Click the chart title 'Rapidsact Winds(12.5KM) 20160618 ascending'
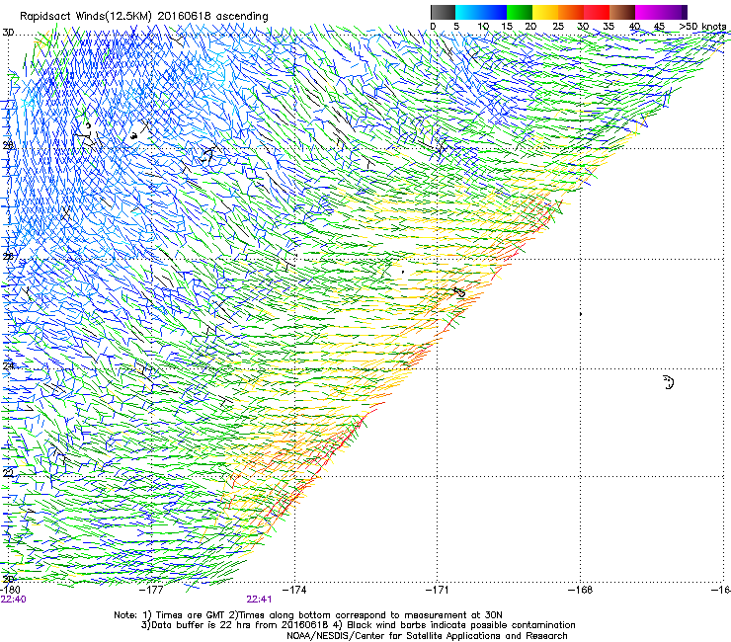This screenshot has height=642, width=731. [x=144, y=17]
